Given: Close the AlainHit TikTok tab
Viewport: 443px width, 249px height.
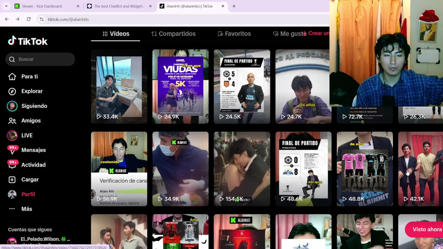Looking at the screenshot, I should point(223,6).
